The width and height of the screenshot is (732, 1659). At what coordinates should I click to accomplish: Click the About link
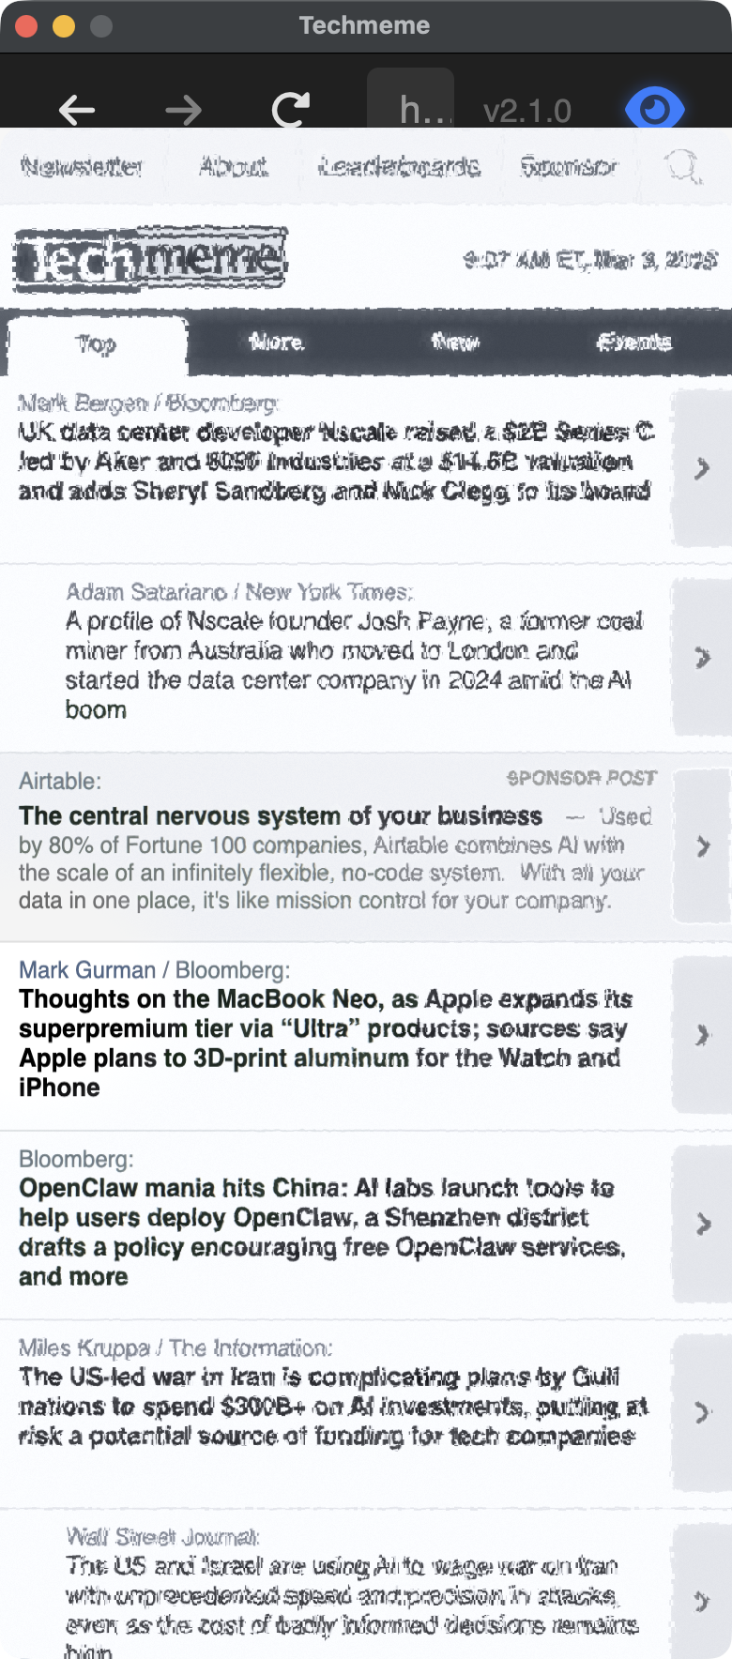[234, 167]
